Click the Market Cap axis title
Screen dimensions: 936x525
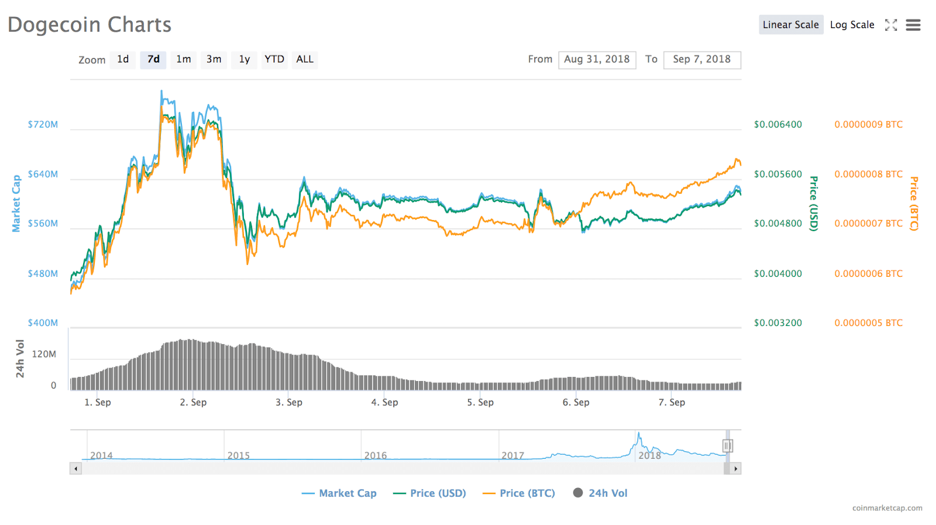click(16, 203)
